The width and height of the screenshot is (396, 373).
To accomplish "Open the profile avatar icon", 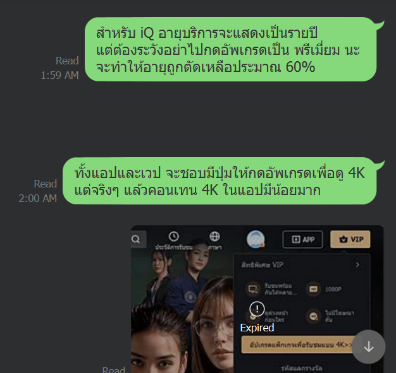I will tap(256, 239).
